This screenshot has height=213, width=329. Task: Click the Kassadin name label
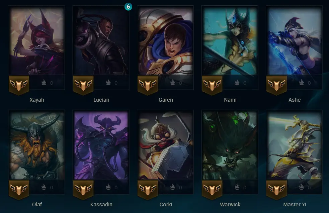[x=101, y=204]
